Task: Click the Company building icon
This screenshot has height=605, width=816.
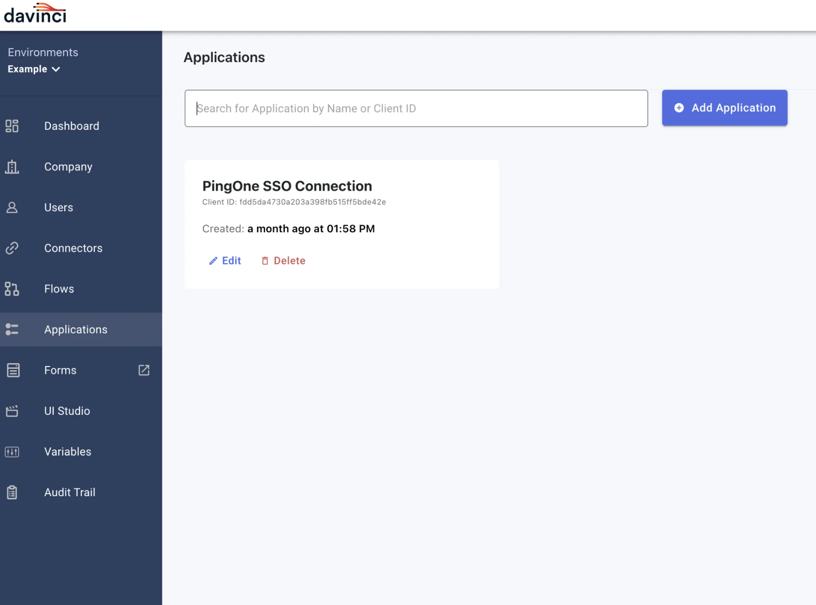Action: tap(12, 166)
